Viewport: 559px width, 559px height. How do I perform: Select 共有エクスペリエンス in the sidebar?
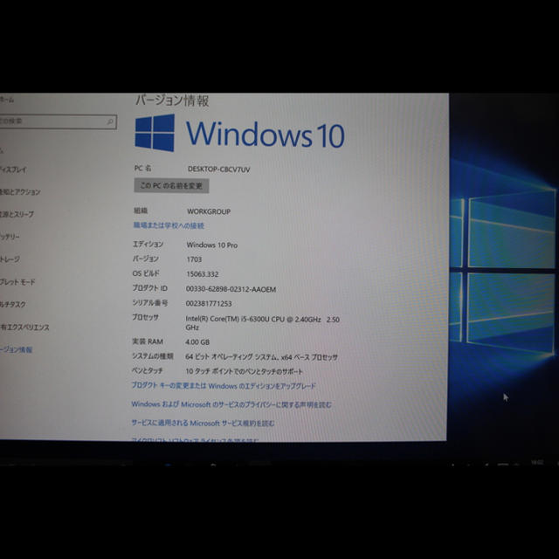[24, 327]
